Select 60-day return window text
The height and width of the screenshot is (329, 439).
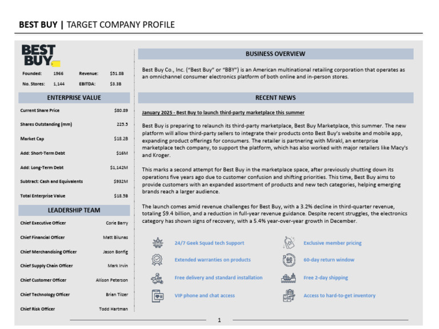[329, 260]
